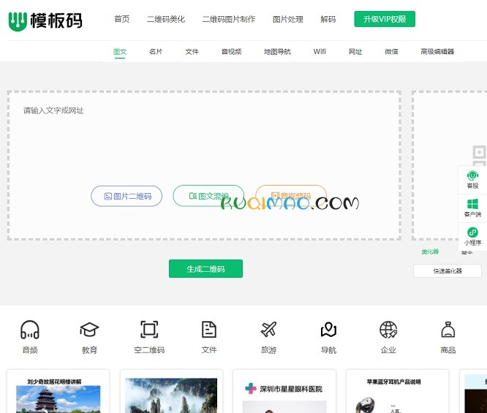Open 二维码图片制作 menu item
The image size is (487, 413).
(x=229, y=19)
